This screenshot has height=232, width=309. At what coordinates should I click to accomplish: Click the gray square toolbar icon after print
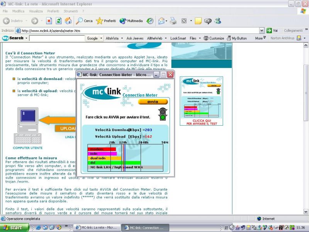click(184, 21)
